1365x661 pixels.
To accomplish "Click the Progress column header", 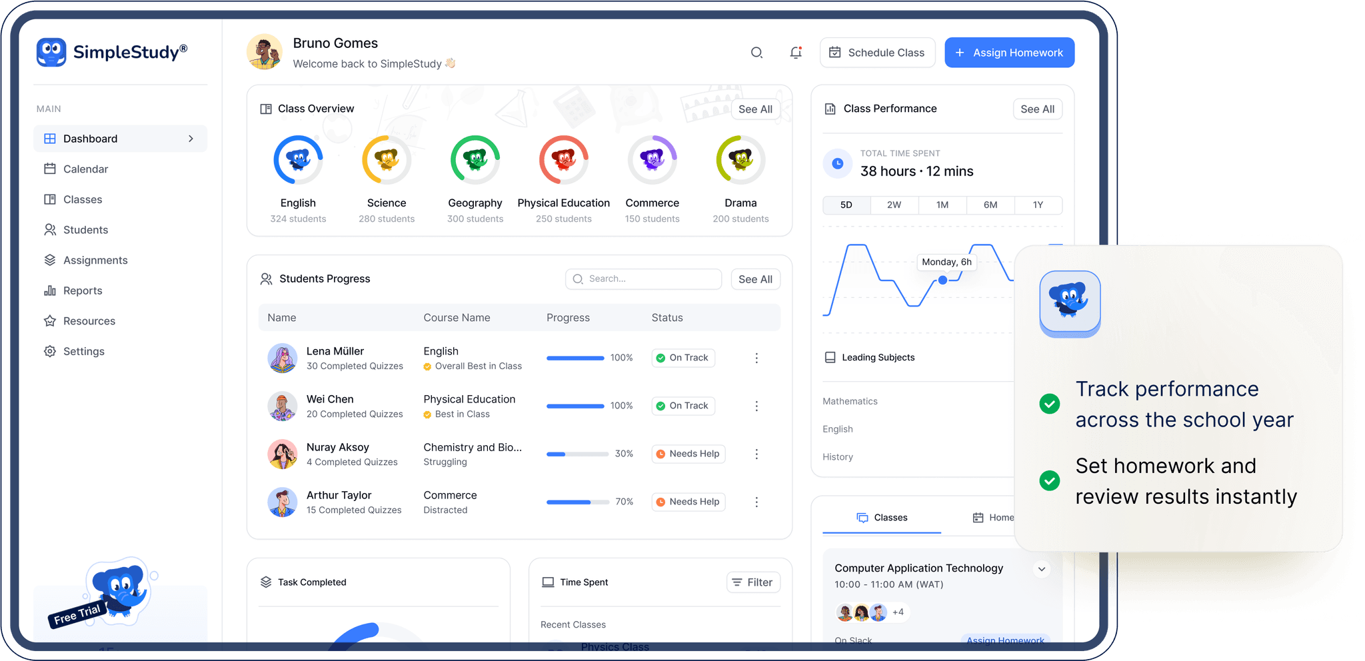I will tap(568, 318).
